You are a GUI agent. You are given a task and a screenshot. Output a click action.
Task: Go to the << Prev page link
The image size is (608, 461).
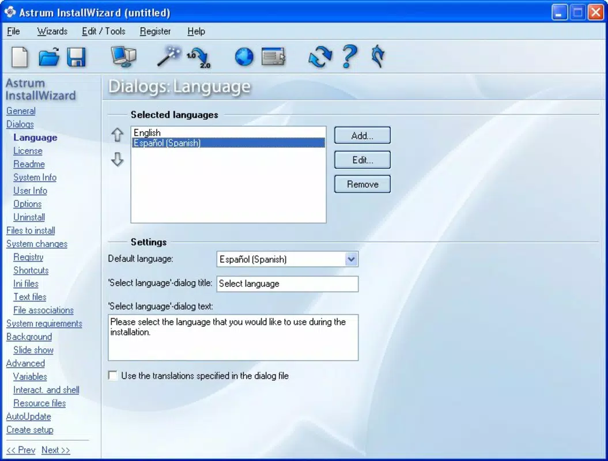(x=21, y=449)
